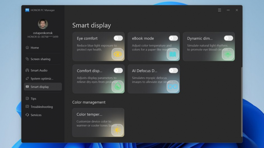The image size is (264, 148).
Task: Select Smart Audio menu item
Action: pos(43,70)
